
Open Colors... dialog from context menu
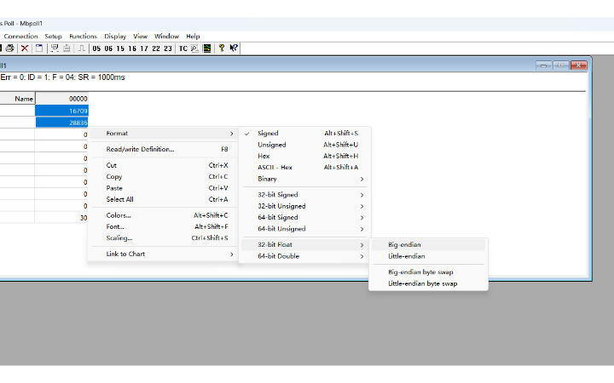point(163,215)
